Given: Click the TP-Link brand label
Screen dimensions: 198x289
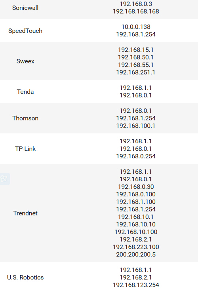Looking at the screenshot, I should coord(25,149).
